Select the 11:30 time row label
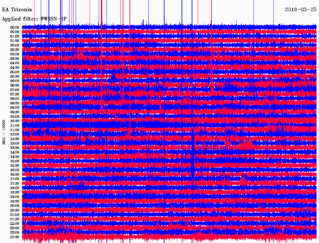The width and height of the screenshot is (319, 243). (15, 130)
